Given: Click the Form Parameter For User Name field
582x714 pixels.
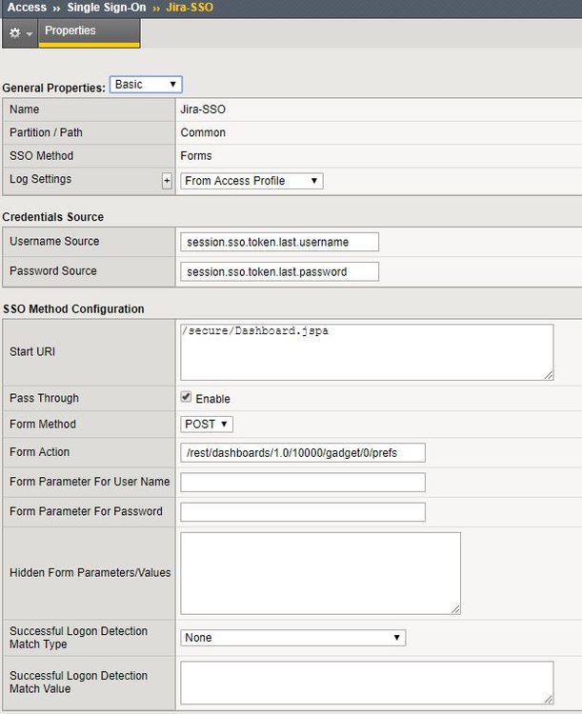Looking at the screenshot, I should click(x=302, y=483).
